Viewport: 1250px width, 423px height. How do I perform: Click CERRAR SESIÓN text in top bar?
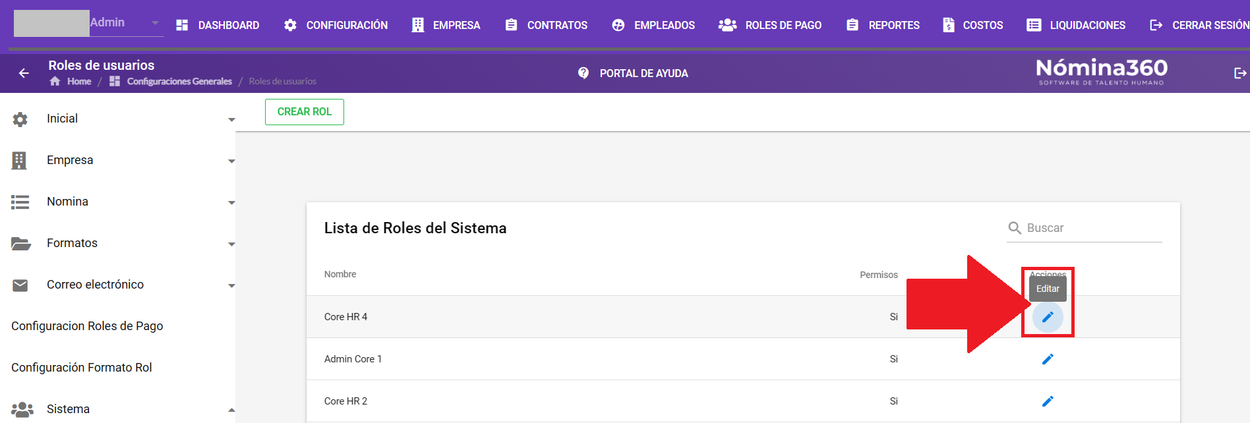point(1210,25)
